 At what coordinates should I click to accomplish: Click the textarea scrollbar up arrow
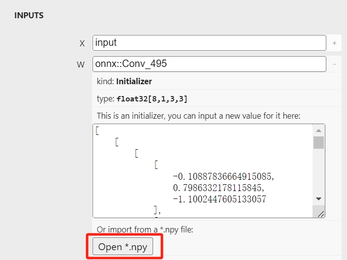(318, 130)
